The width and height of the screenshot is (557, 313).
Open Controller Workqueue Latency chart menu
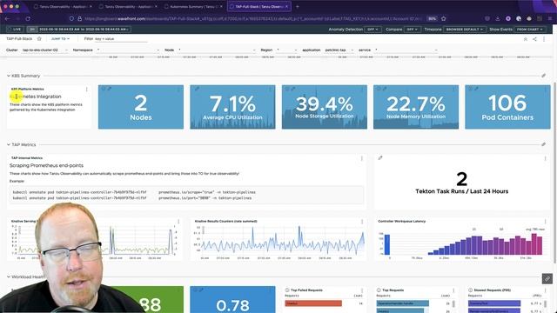[x=546, y=222]
